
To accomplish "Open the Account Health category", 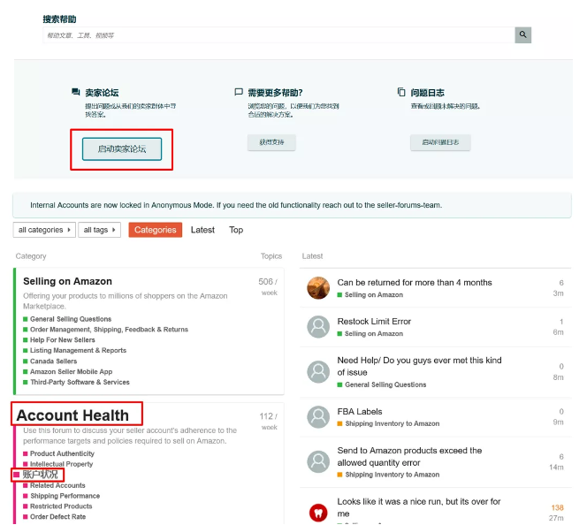I will coord(72,415).
